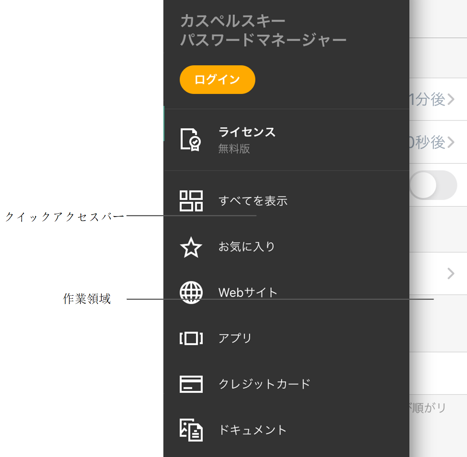Select すべてを表示 in the sidebar
This screenshot has width=467, height=457.
coord(253,201)
